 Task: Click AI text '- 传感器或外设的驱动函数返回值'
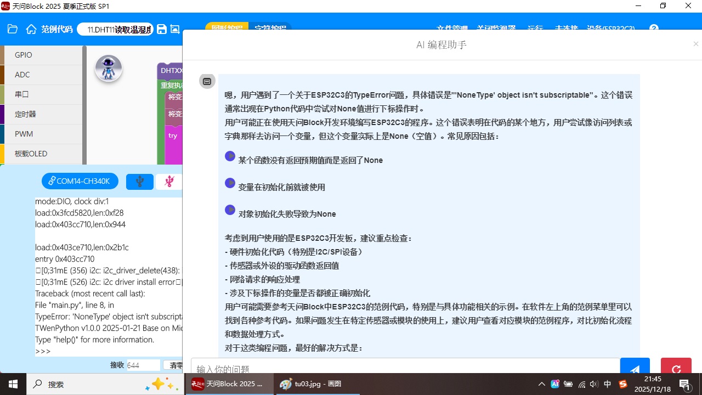click(x=282, y=266)
